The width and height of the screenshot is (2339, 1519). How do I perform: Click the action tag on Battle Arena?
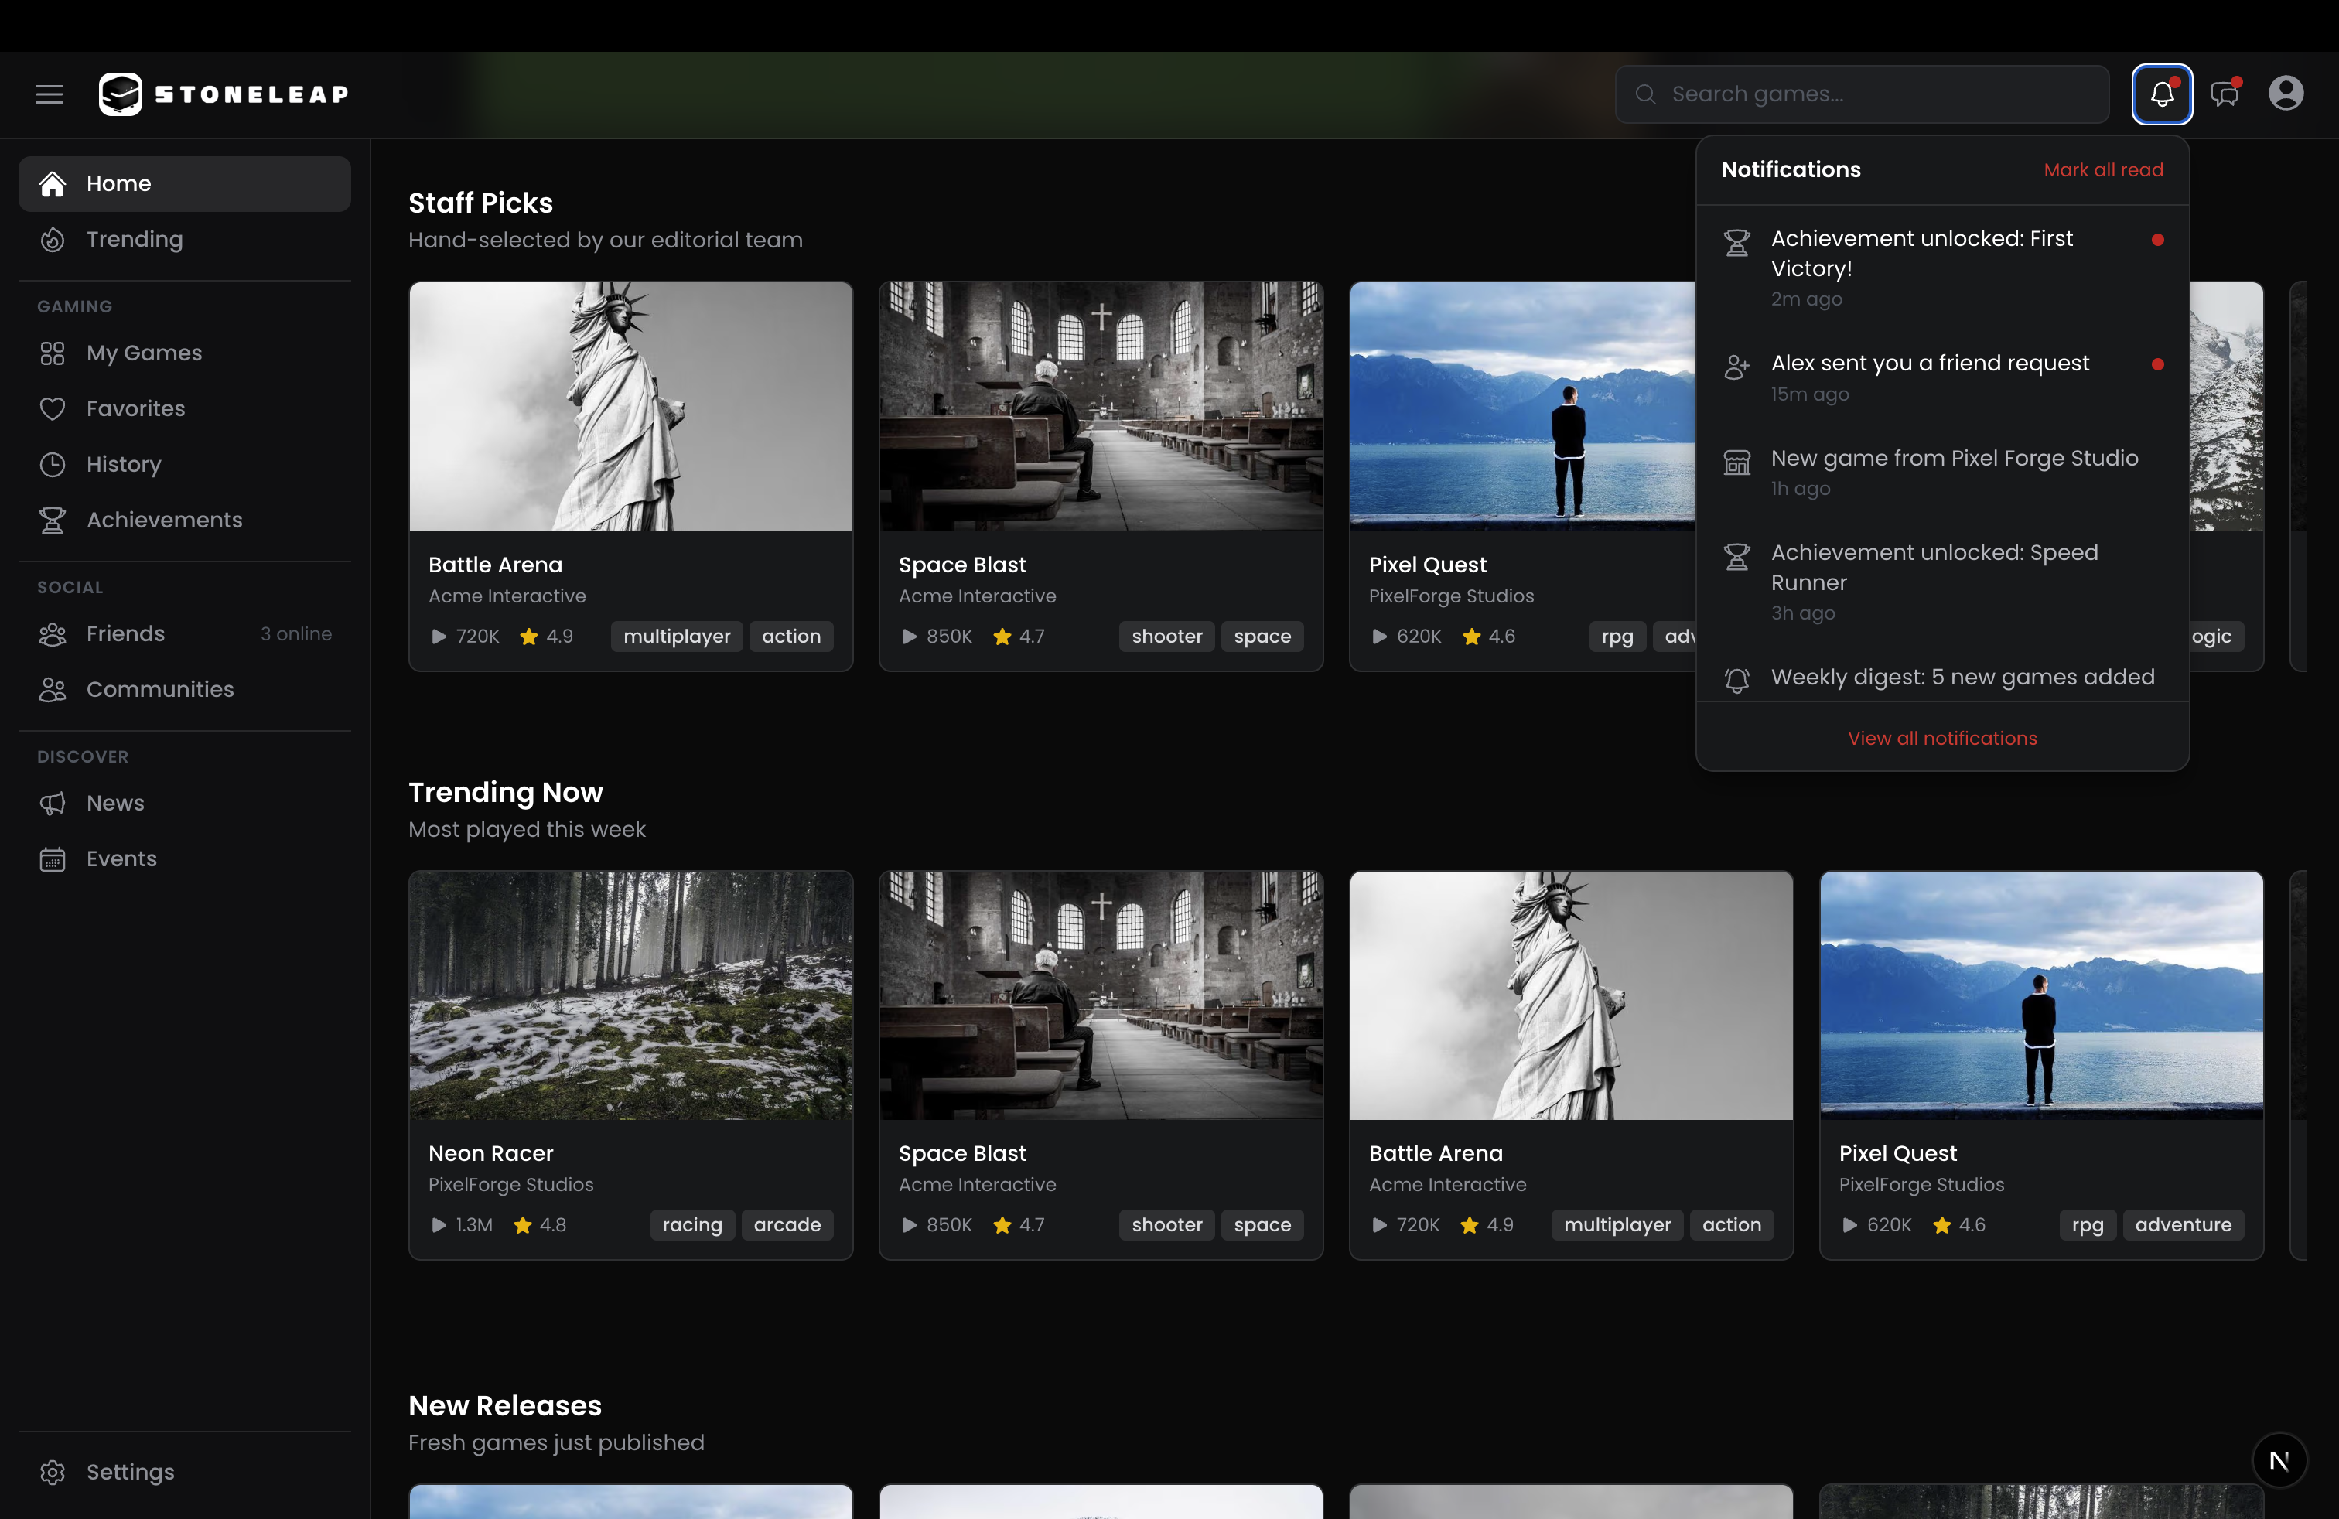click(791, 636)
